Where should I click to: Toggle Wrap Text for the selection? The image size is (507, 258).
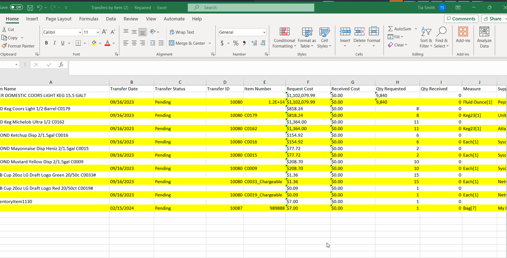click(x=182, y=32)
